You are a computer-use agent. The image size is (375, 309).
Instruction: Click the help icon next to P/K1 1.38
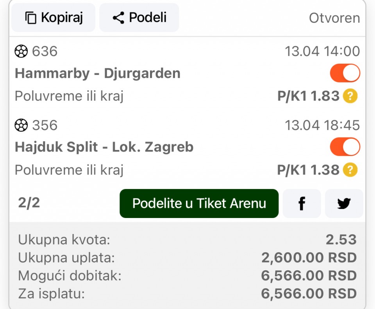point(350,170)
